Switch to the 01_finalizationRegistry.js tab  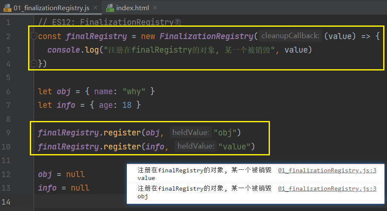click(x=52, y=8)
